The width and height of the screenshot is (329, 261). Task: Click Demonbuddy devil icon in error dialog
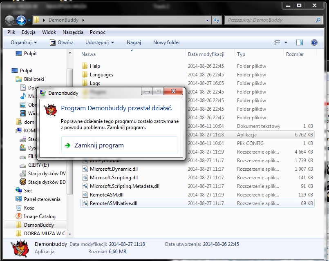(50, 109)
